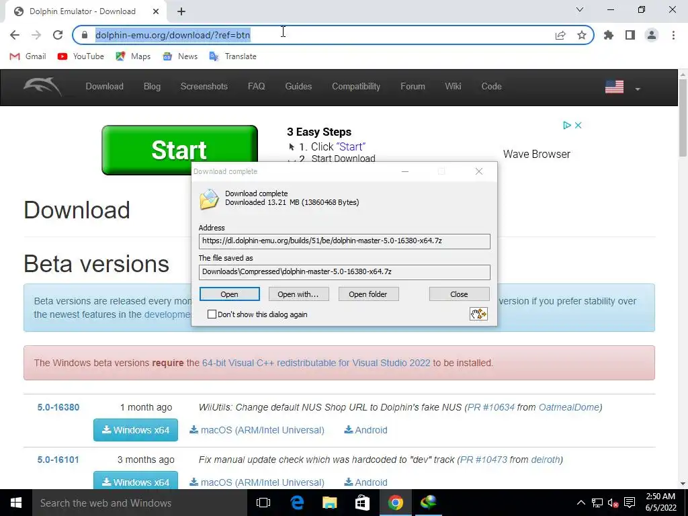Open YouTube bookmark

[x=81, y=56]
